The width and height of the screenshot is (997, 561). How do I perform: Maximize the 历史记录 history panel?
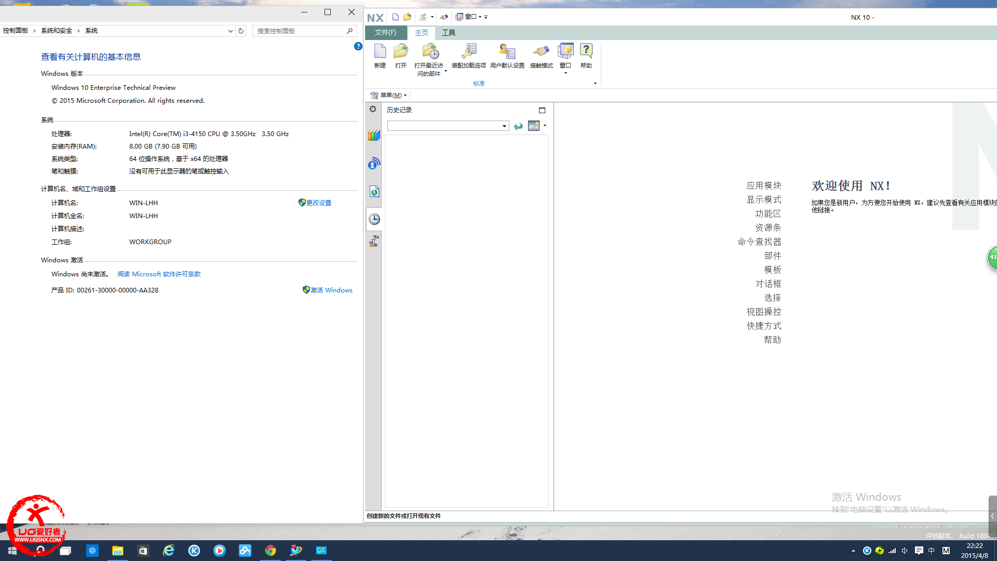542,110
